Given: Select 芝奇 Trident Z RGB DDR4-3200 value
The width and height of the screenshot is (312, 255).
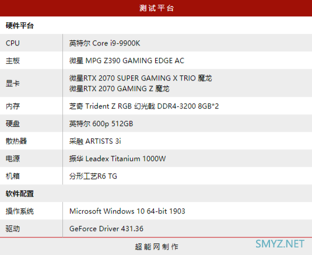Looking at the screenshot, I should coord(144,106).
